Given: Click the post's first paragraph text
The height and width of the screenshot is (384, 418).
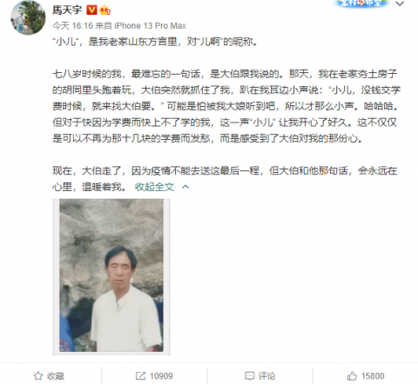Looking at the screenshot, I should tap(155, 42).
